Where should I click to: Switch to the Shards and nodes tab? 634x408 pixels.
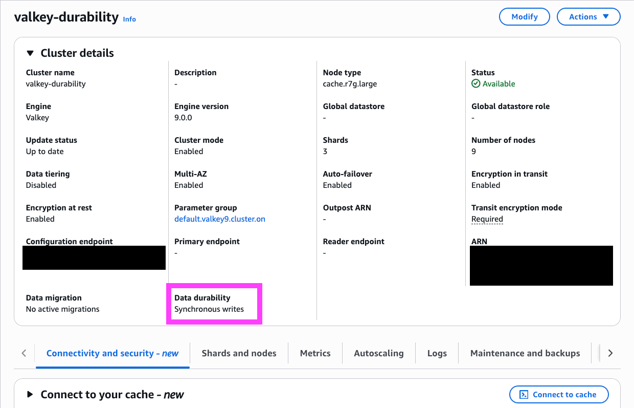tap(239, 353)
